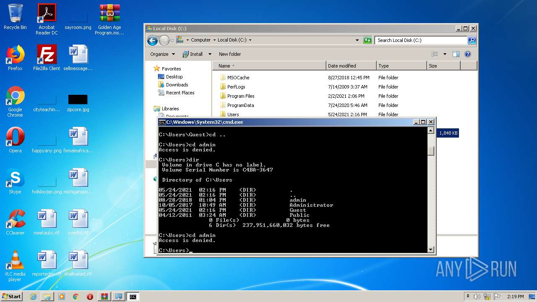Launch Google Chrome from the desktop

coord(15,102)
